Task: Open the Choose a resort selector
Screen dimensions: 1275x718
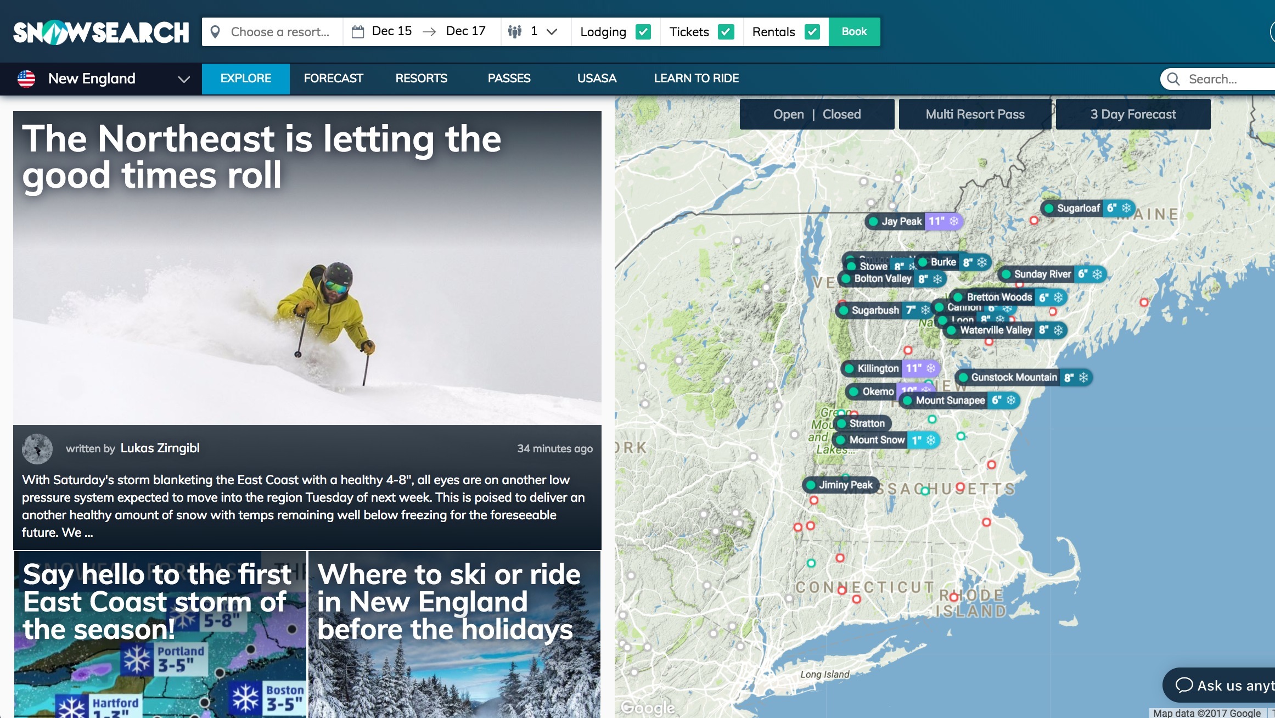Action: click(x=279, y=32)
